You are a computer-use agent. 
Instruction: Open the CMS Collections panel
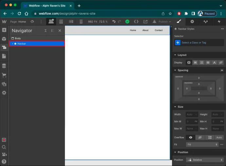point(4,66)
